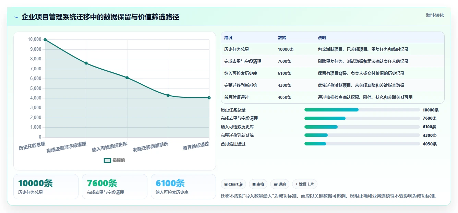The image size is (458, 213).
Task: Click the 数据 column header
Action: [x=282, y=38]
